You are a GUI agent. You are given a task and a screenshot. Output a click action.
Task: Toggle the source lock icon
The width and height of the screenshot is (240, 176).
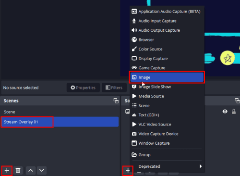pyautogui.click(x=234, y=112)
